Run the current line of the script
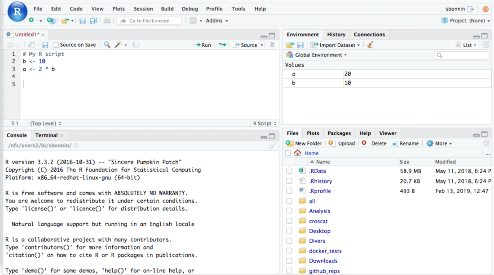Screen dimensions: 494x275 [x=200, y=45]
